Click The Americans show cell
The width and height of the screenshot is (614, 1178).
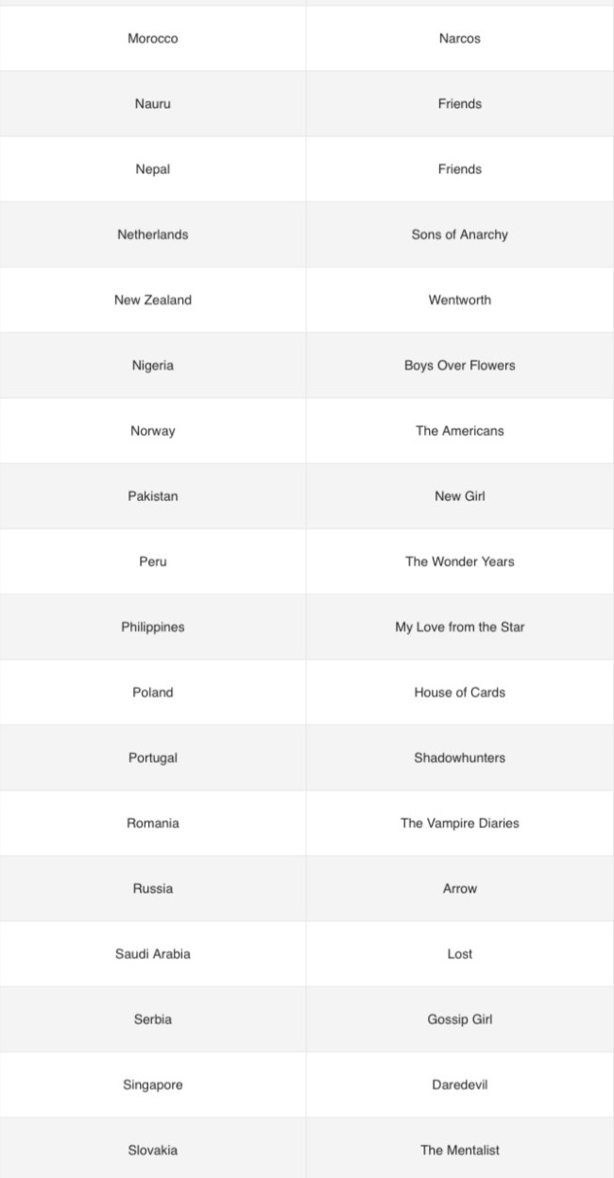pos(459,431)
